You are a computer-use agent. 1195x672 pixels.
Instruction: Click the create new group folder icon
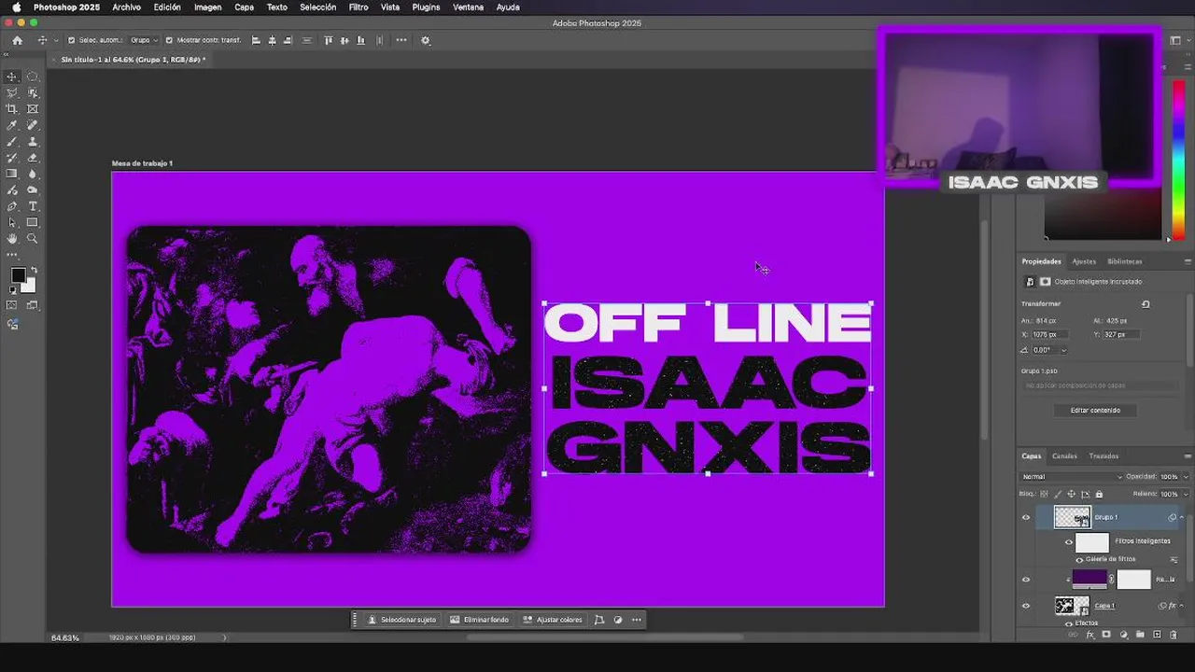click(x=1140, y=635)
